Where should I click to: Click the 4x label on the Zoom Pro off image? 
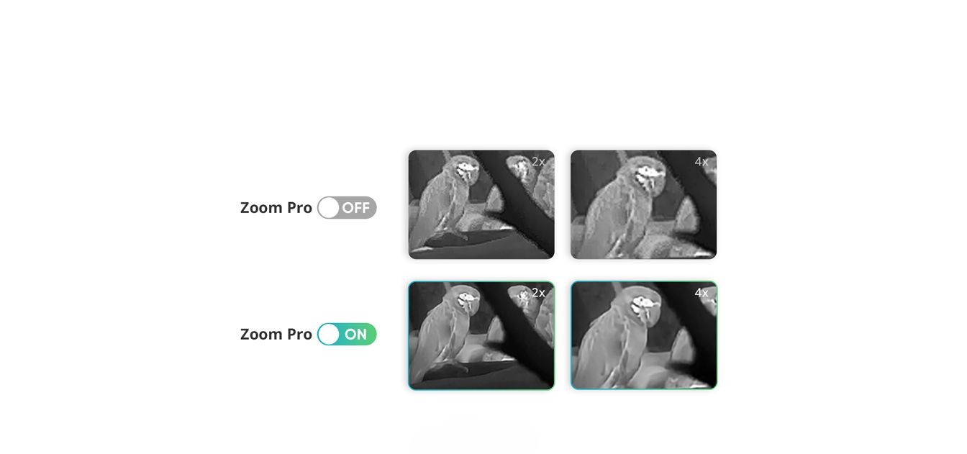(x=701, y=162)
